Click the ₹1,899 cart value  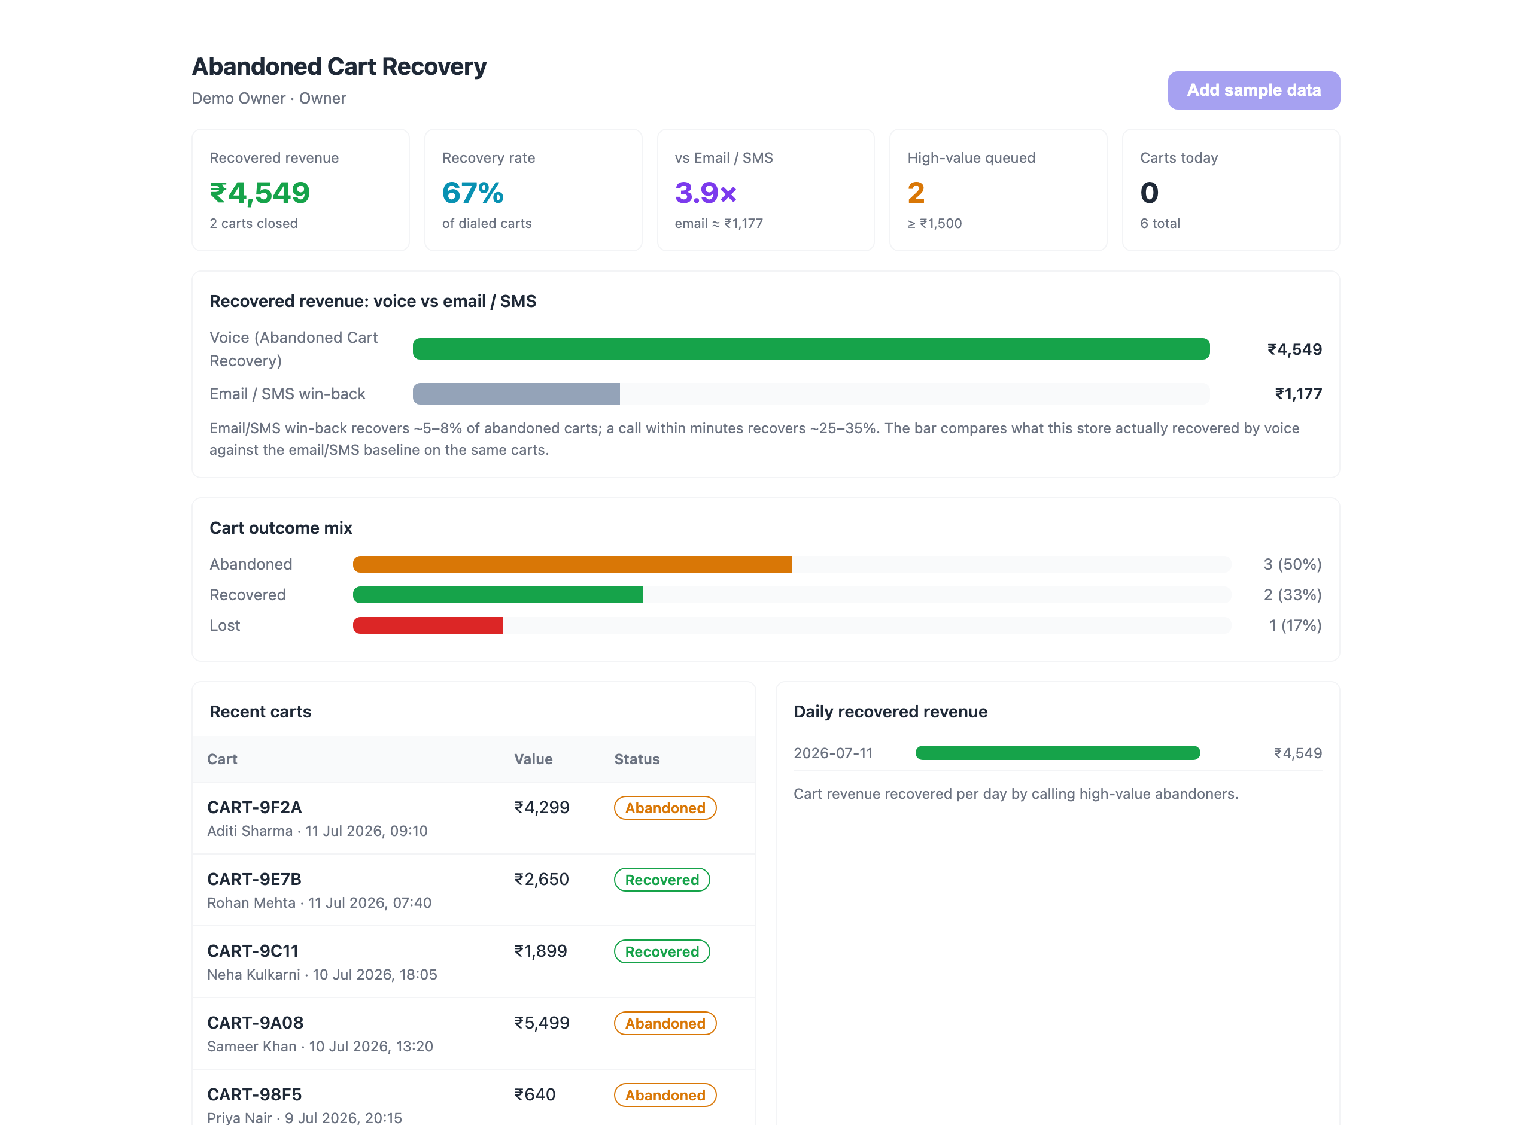(540, 951)
